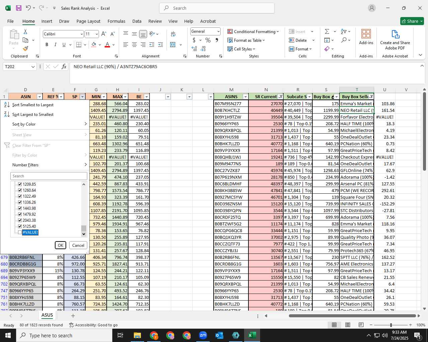428x342 pixels.
Task: Open the font size dropdown
Action: click(97, 34)
